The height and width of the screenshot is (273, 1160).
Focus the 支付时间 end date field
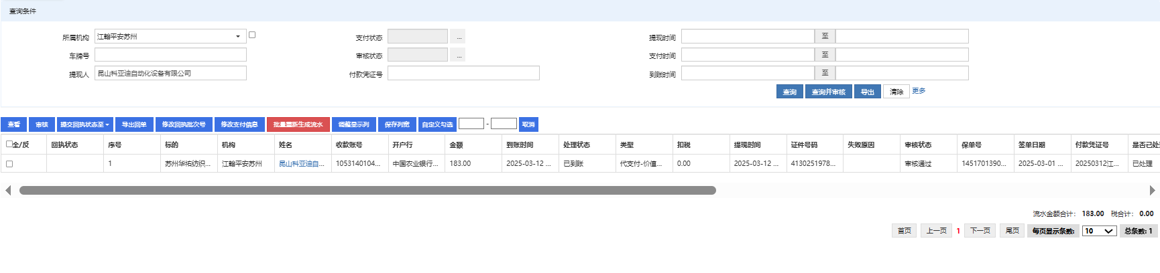point(902,55)
